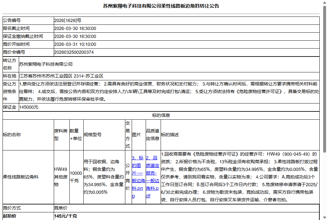Click the scrollbar down arrow
The image size is (327, 220).
(324, 218)
